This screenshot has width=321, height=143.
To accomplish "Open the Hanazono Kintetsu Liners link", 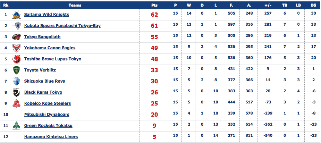I will tap(51, 136).
